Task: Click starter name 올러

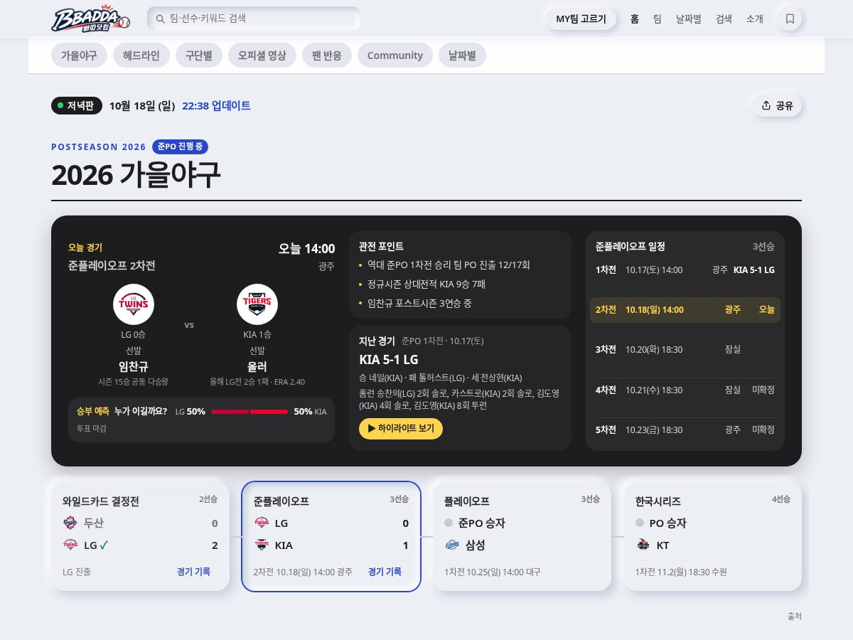Action: pyautogui.click(x=257, y=367)
